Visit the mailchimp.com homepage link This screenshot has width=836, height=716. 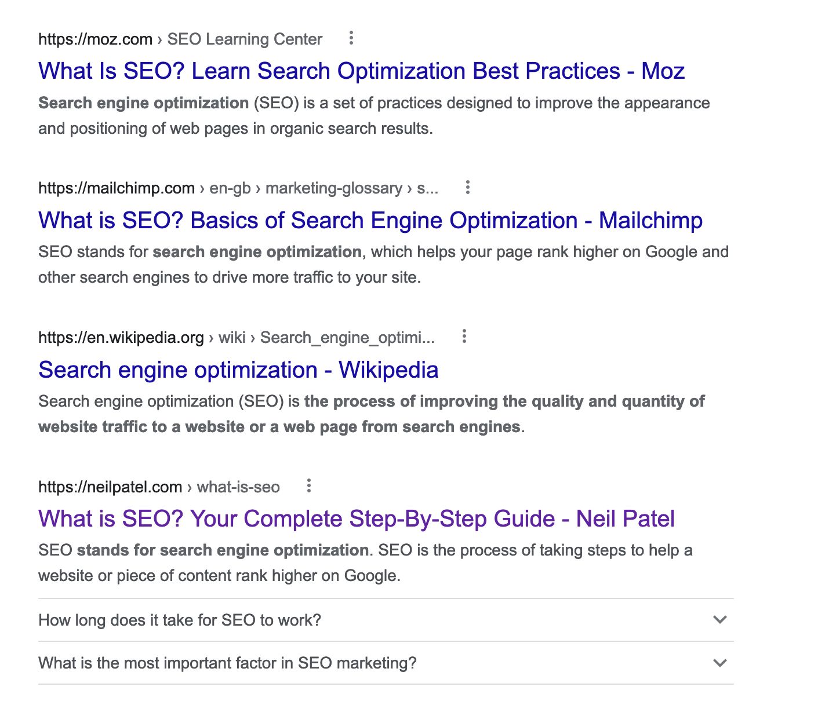coord(115,187)
